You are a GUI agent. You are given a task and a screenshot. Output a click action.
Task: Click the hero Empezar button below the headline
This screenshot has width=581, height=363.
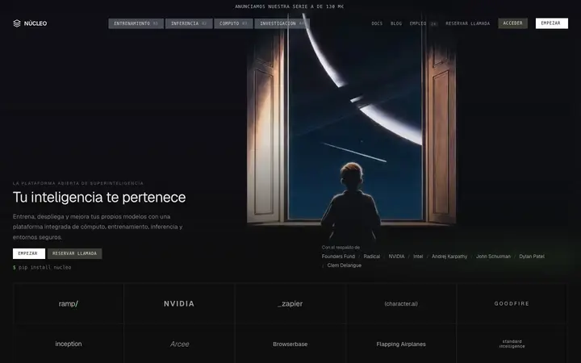(x=28, y=253)
